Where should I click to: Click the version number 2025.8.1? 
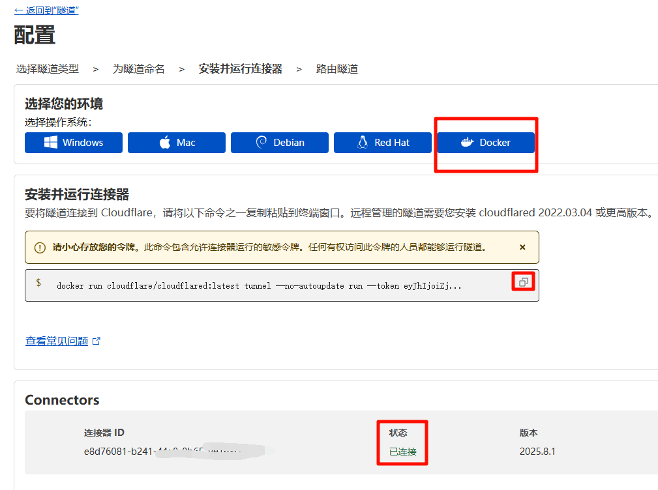(537, 452)
